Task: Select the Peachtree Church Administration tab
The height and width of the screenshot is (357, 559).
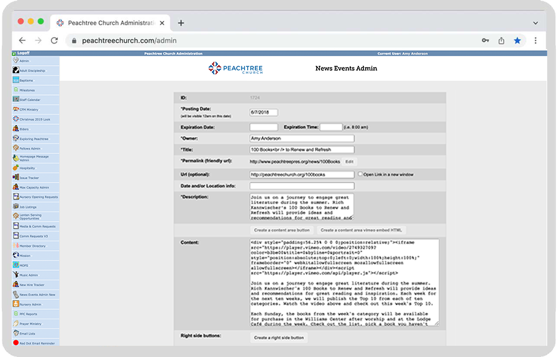Action: pyautogui.click(x=111, y=23)
